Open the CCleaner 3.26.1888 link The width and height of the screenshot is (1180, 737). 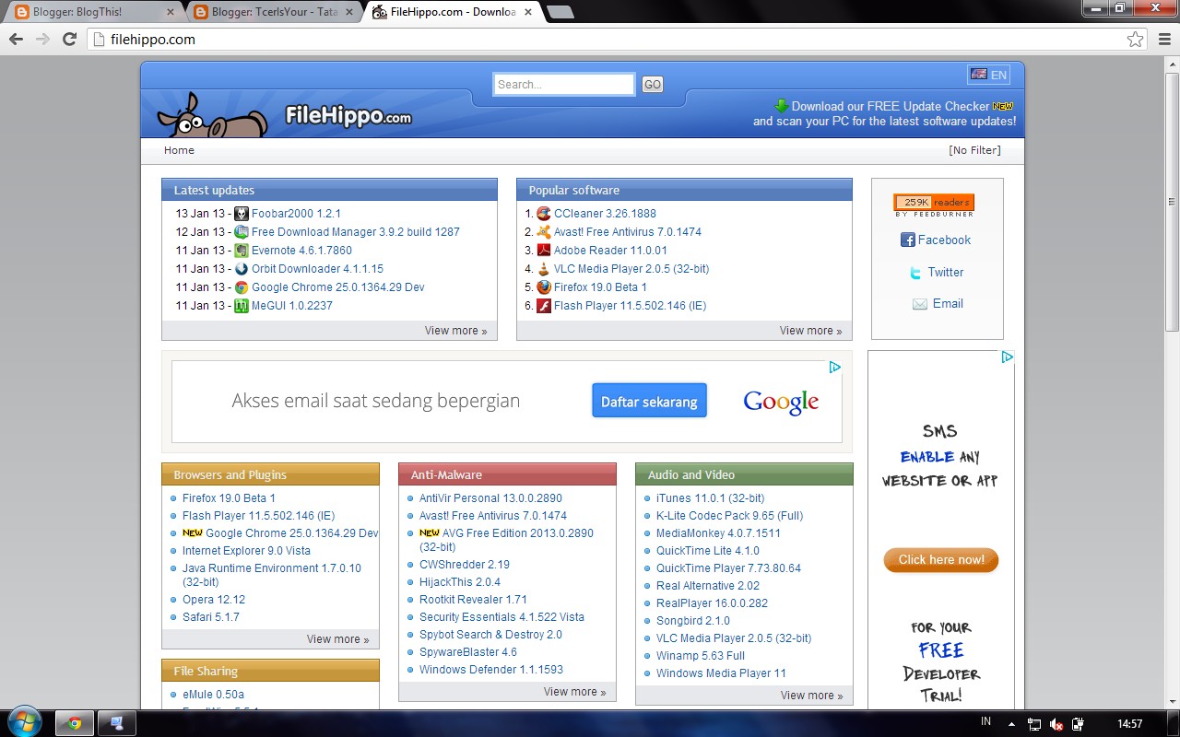click(x=605, y=214)
